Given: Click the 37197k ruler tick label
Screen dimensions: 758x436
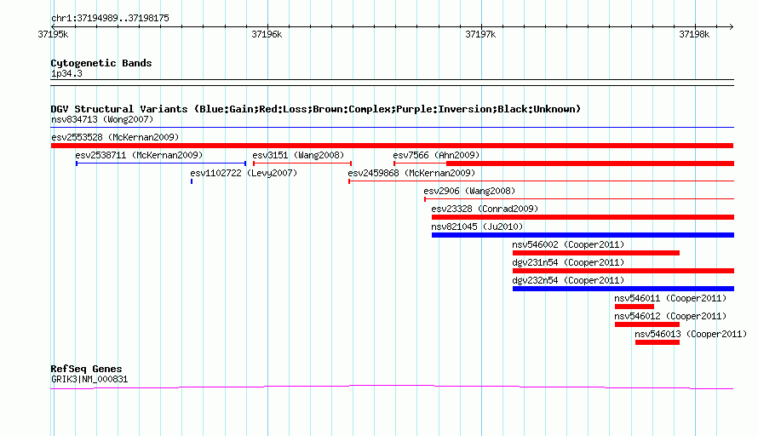Looking at the screenshot, I should (480, 34).
